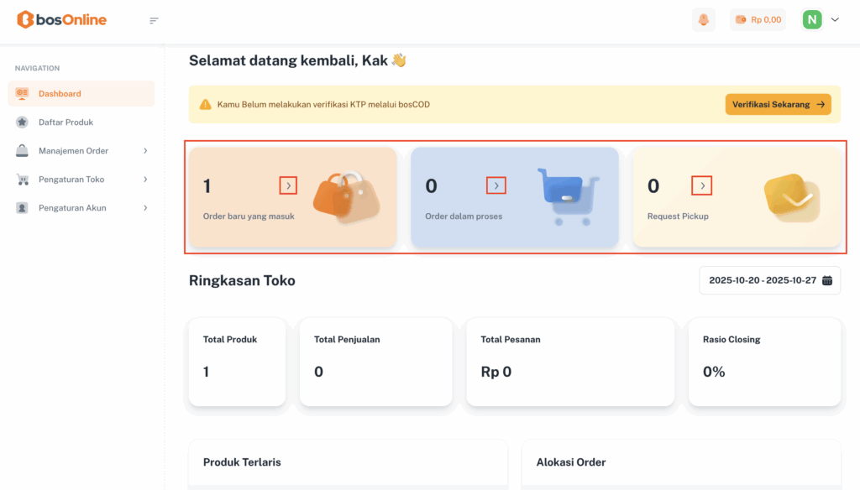Click the bosOnline logo
Screen dimensions: 860x490
click(61, 19)
